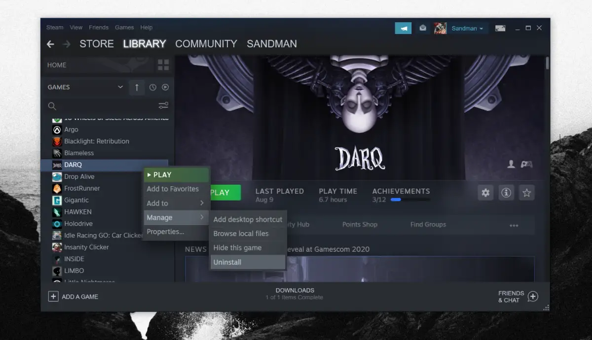592x340 pixels.
Task: Click the controller support icon
Action: [x=527, y=164]
